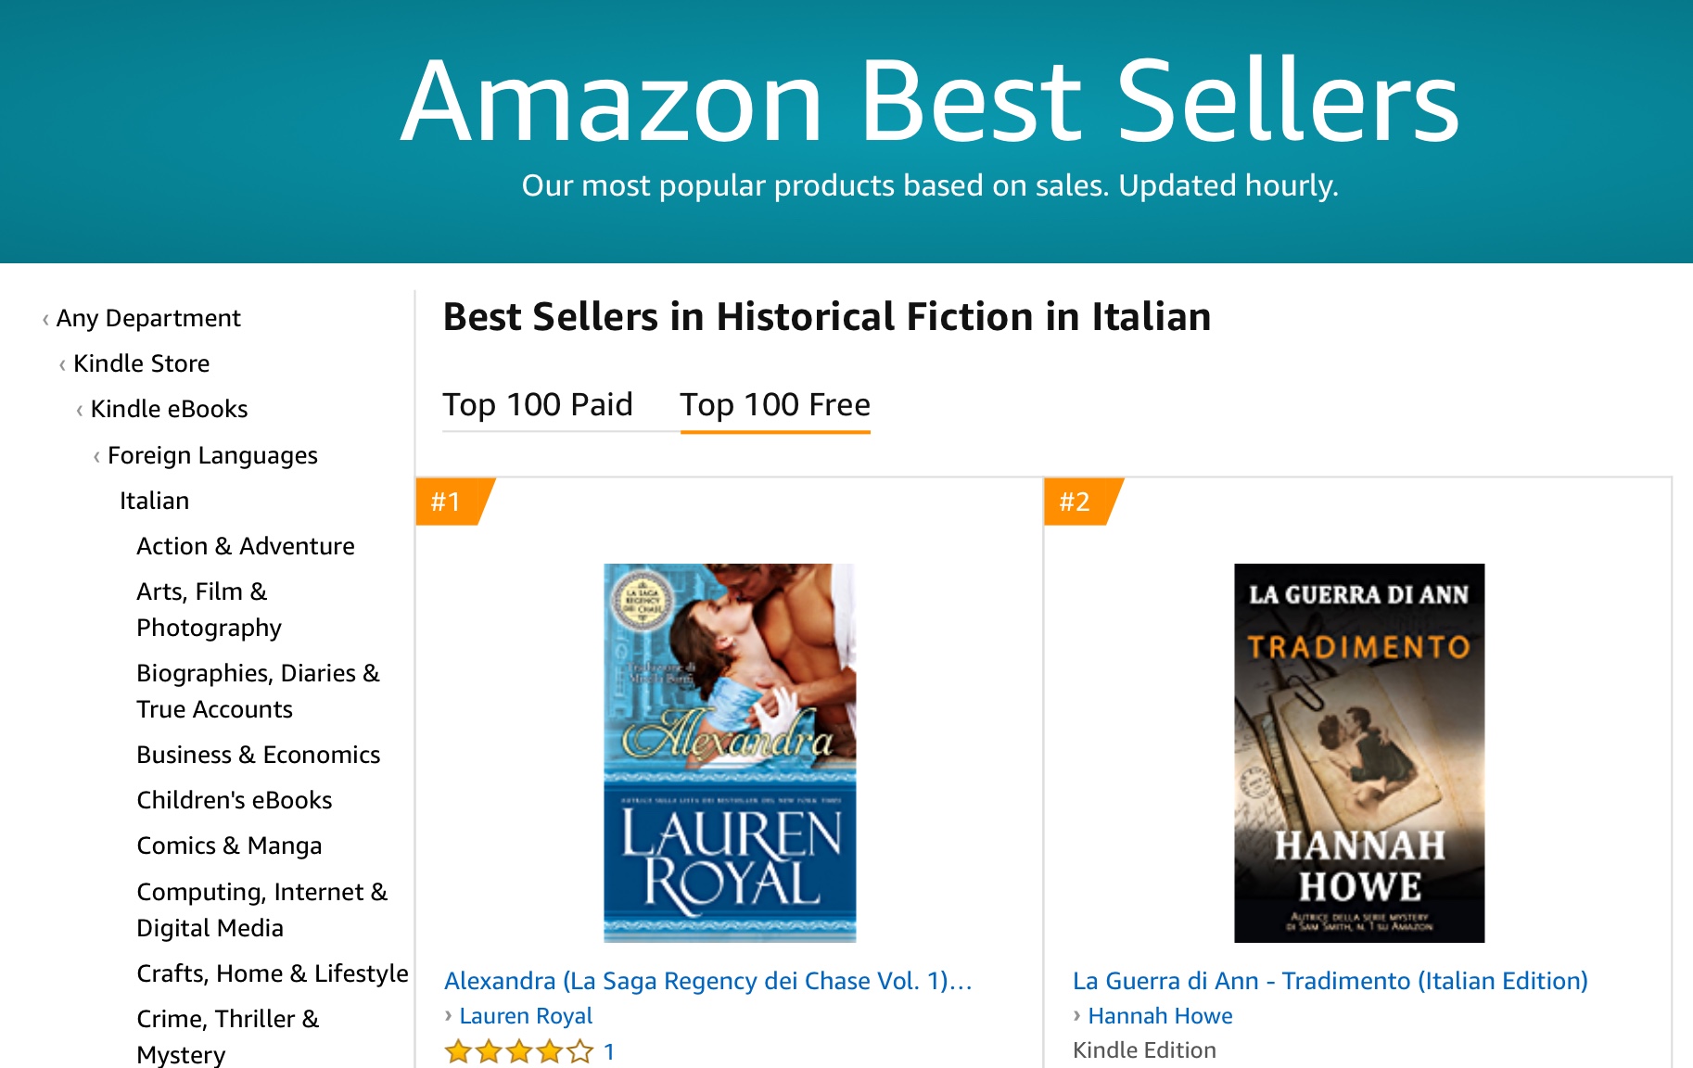
Task: Select the Top 100 Free tab
Action: [x=775, y=405]
